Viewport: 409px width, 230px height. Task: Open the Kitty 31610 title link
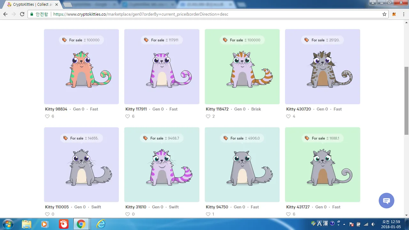136,207
